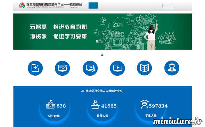The width and height of the screenshot is (205, 127).
Task: Click the banner text 促进学习变革
Action: tap(70, 36)
